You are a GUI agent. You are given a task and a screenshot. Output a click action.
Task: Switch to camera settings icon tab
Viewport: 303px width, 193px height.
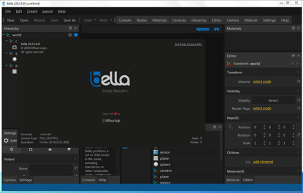click(30, 150)
